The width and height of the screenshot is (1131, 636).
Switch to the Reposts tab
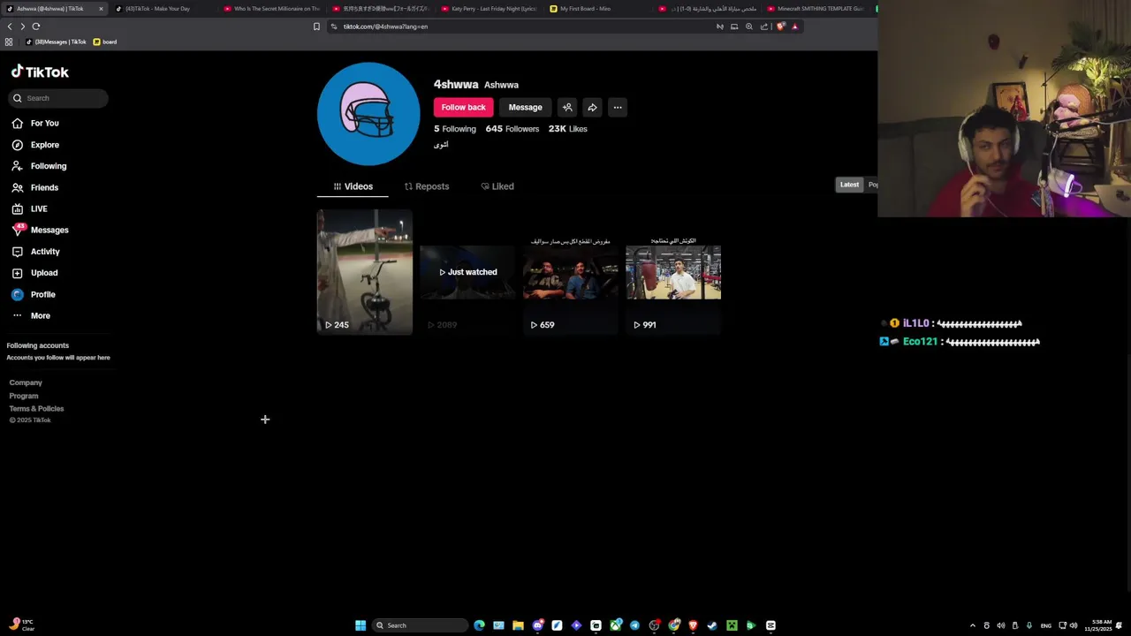427,186
